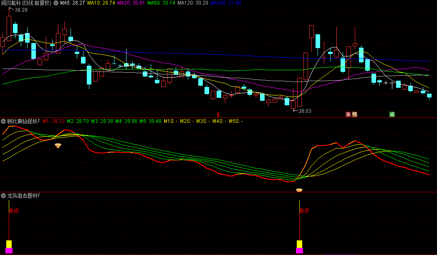The height and width of the screenshot is (255, 437).
Task: Click the diamond icon at indicator bottom
Action: coord(299,190)
